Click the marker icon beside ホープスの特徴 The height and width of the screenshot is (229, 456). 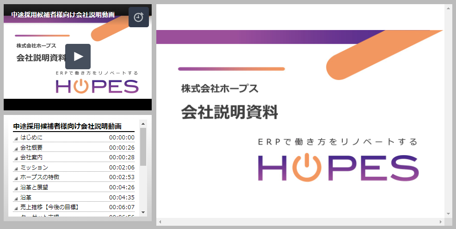[16, 179]
